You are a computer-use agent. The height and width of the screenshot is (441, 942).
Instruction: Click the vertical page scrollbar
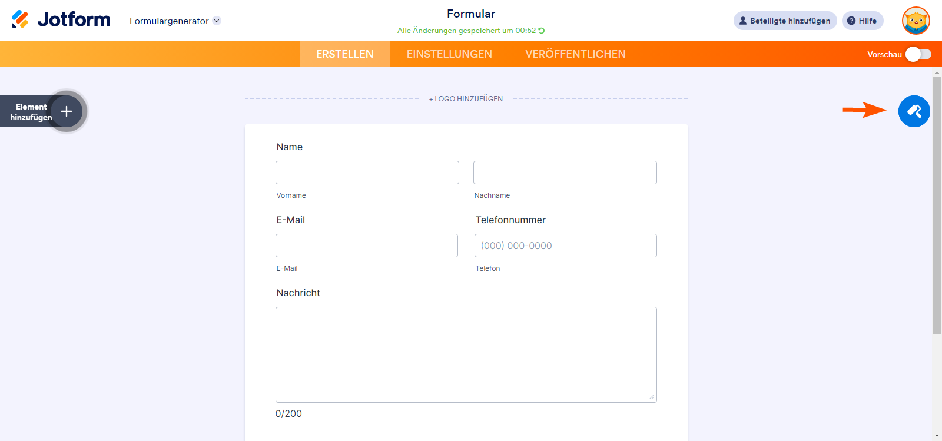coord(937,206)
